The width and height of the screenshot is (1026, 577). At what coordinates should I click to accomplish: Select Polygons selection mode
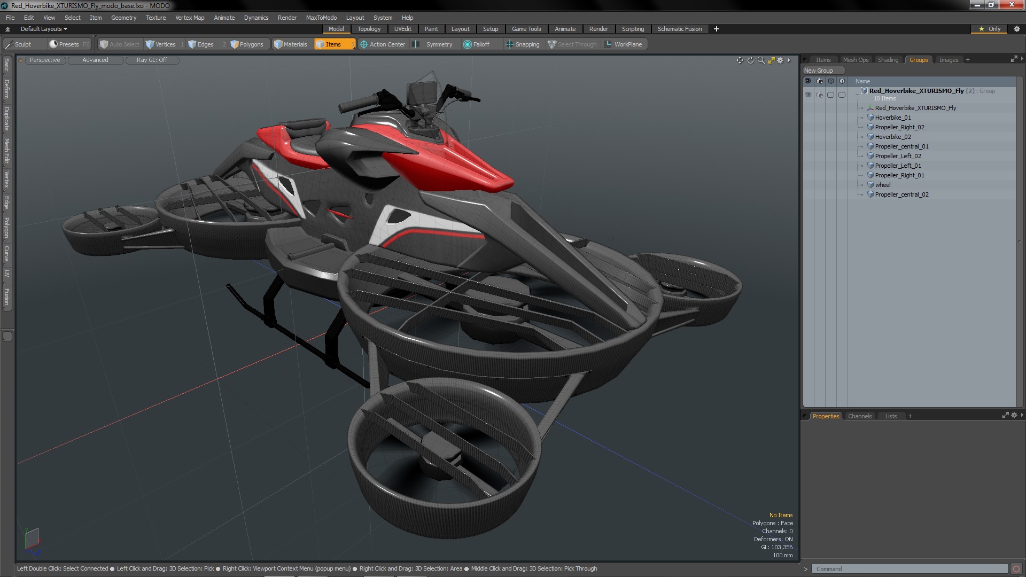point(247,44)
